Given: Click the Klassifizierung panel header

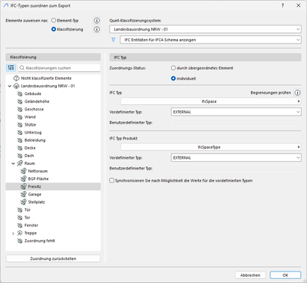Looking at the screenshot, I should tap(53, 57).
